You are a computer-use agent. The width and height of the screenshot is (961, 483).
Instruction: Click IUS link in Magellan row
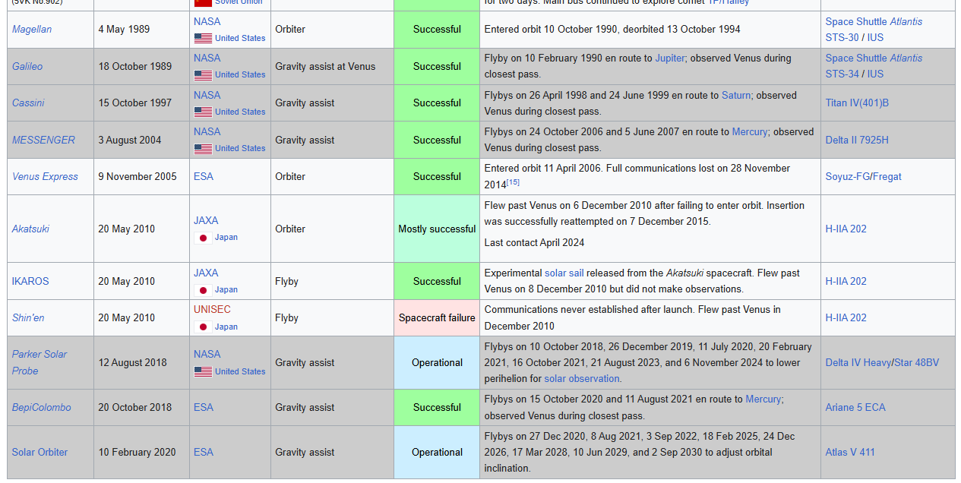click(875, 37)
